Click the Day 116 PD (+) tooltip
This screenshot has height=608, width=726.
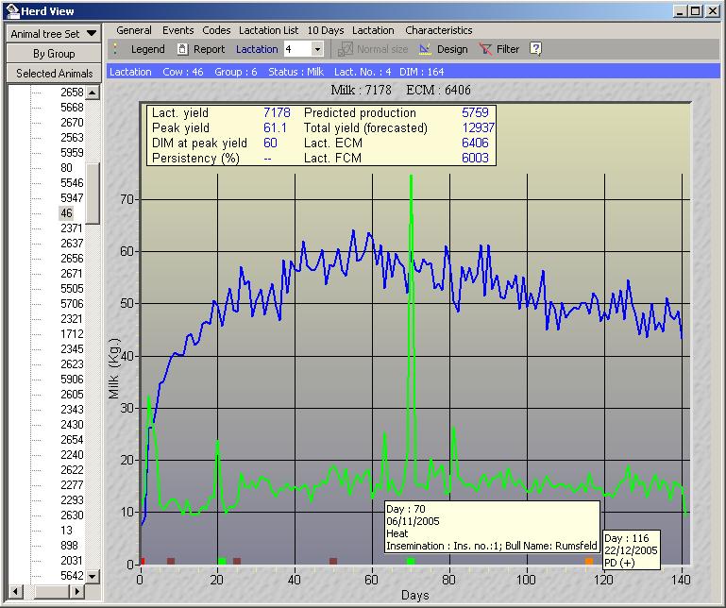coord(631,550)
